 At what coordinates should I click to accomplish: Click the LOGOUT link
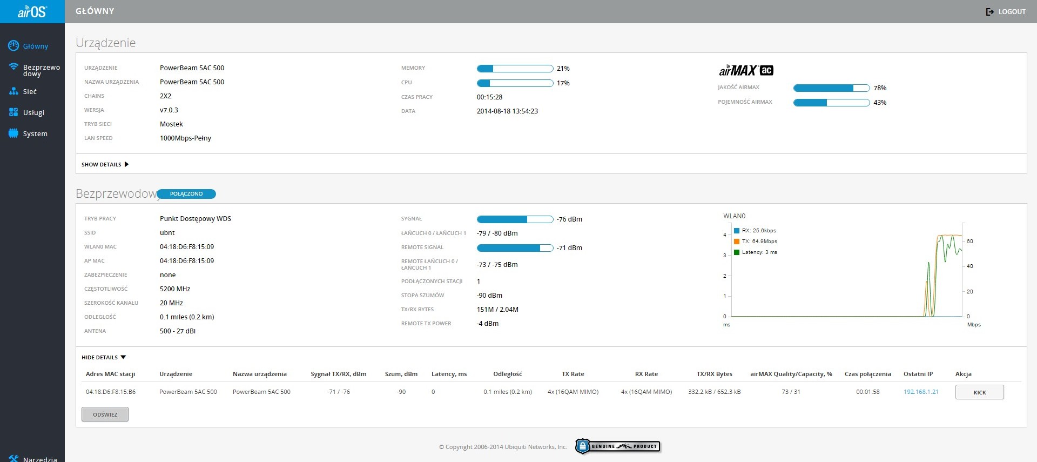pos(1012,11)
